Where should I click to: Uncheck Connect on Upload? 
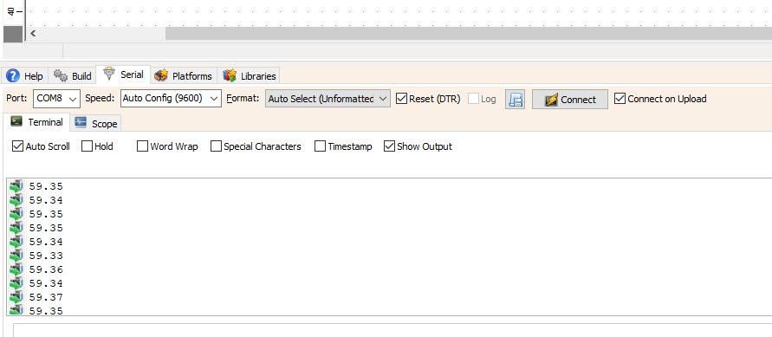coord(620,99)
